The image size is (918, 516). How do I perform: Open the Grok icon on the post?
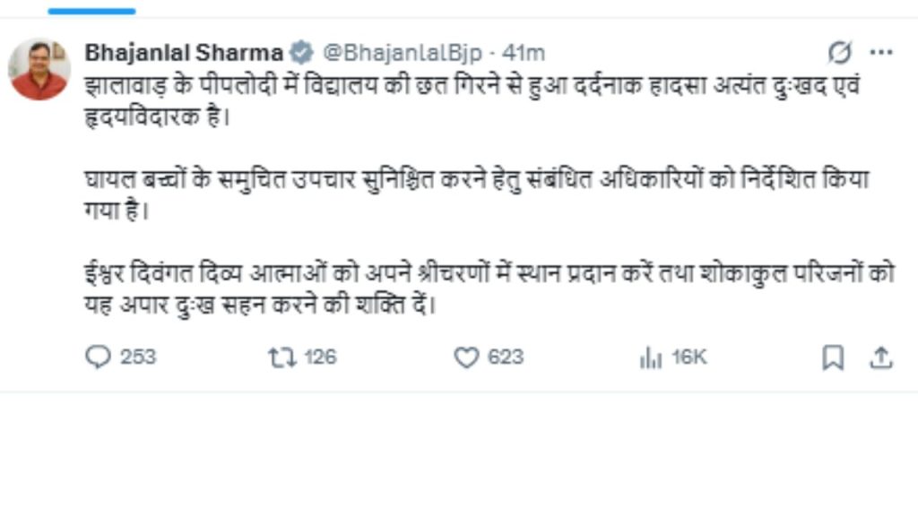click(840, 53)
